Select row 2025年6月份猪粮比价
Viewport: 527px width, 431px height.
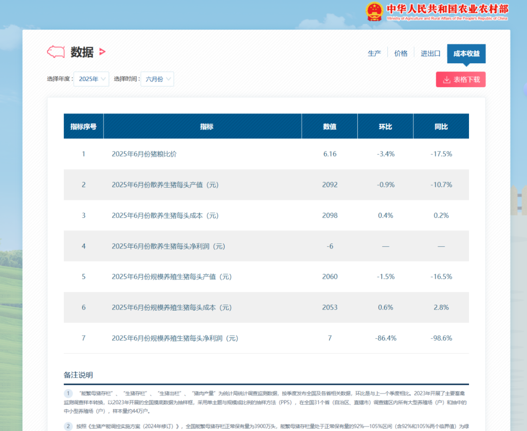(266, 154)
